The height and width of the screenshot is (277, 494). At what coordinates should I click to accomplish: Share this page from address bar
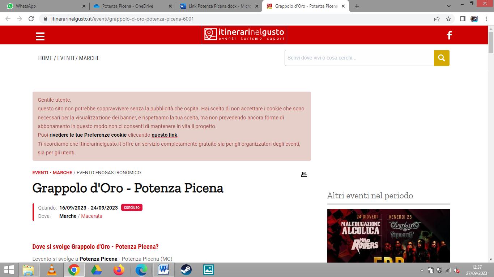click(437, 19)
